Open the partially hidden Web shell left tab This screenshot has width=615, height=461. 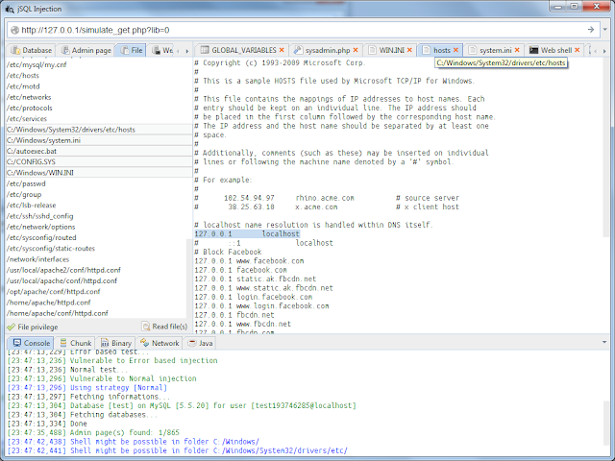[x=162, y=50]
